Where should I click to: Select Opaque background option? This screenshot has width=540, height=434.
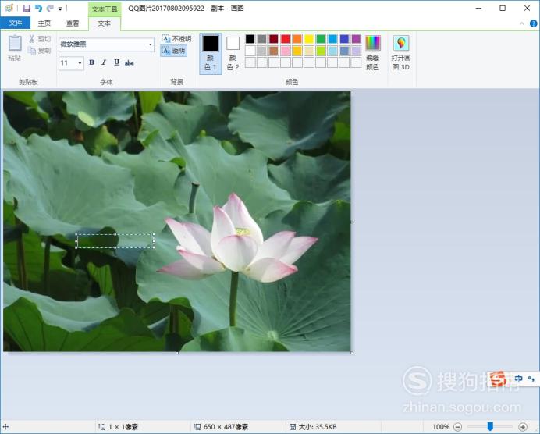(176, 38)
